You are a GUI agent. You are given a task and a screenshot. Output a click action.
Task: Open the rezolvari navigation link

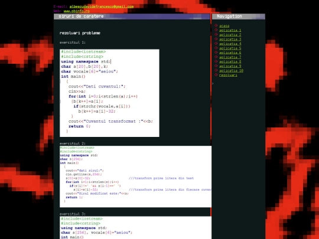click(228, 75)
